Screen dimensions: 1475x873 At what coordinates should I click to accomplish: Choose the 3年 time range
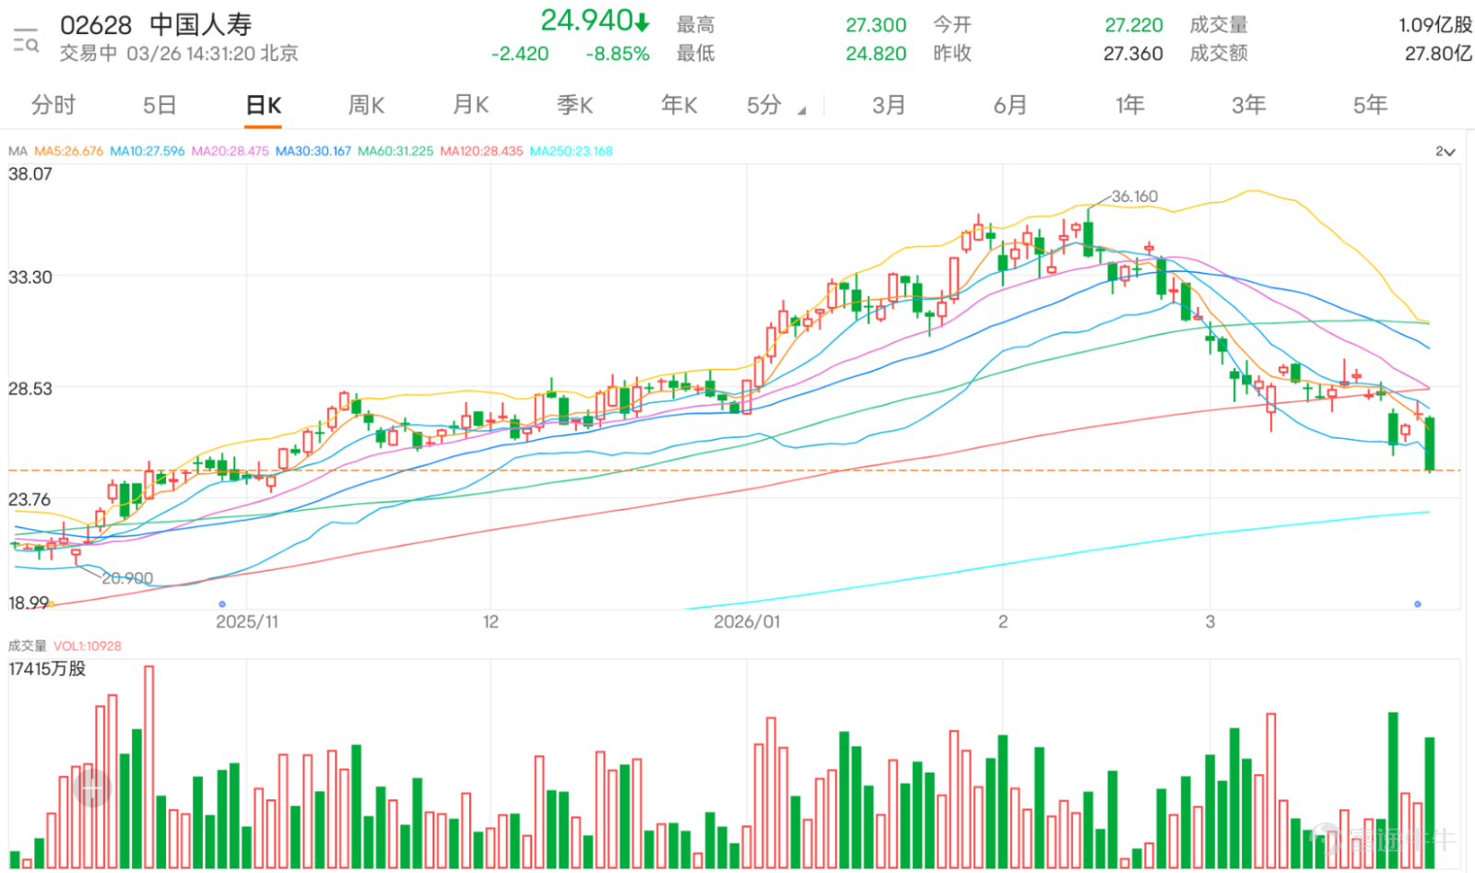point(1249,105)
